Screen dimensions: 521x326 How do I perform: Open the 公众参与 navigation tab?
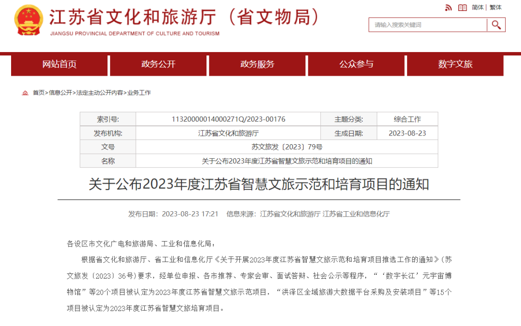(356, 64)
